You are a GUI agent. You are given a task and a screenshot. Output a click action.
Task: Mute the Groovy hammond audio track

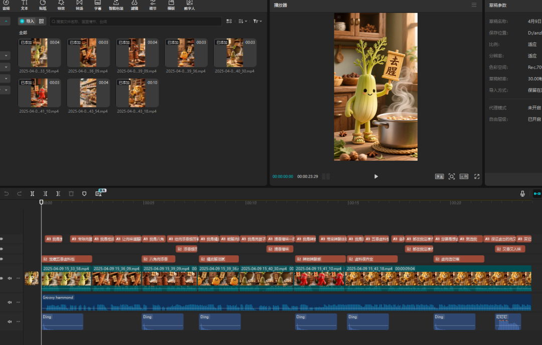click(x=10, y=302)
